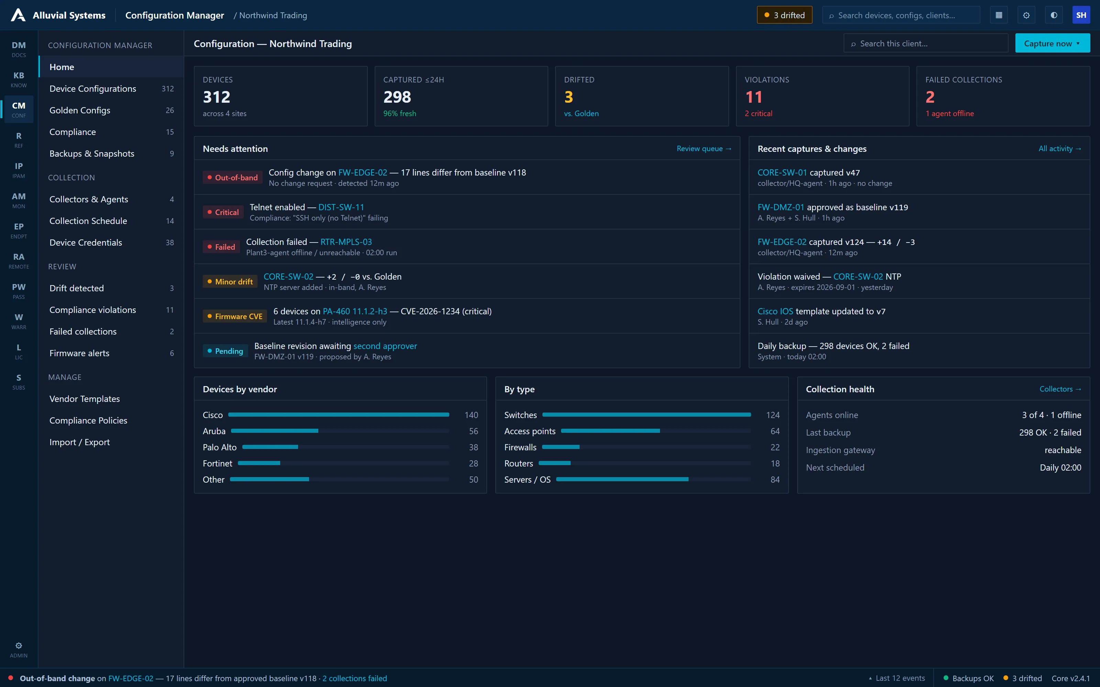Click 2 collections failed in status bar
Screen dimensions: 1100x687
coord(354,678)
